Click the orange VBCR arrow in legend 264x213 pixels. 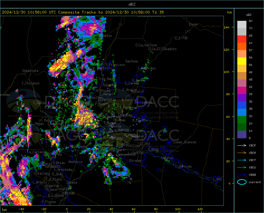pyautogui.click(x=242, y=153)
